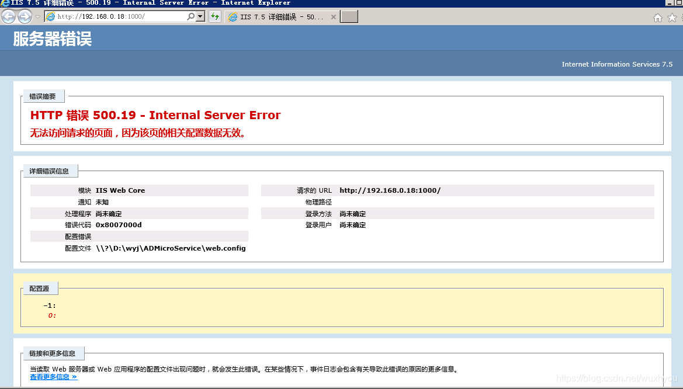Open a new blank tab
683x389 pixels.
[x=349, y=17]
